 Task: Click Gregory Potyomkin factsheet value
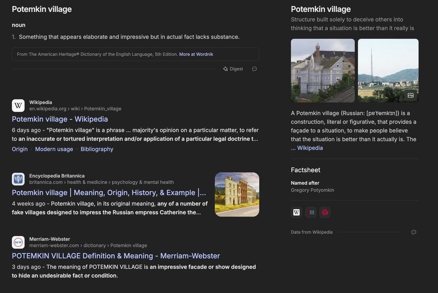312,190
